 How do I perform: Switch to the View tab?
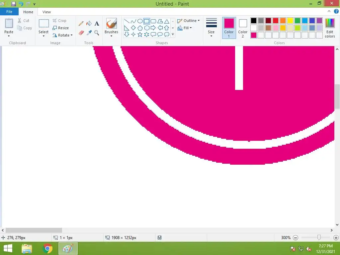click(46, 12)
